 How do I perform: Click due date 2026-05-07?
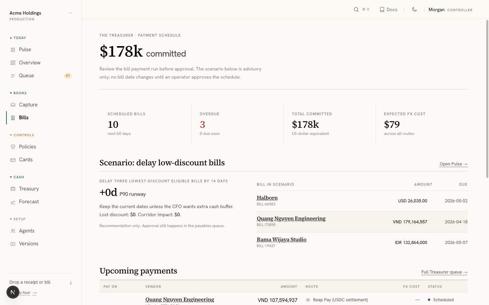[456, 243]
